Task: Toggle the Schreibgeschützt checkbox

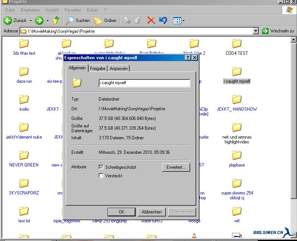Action: pyautogui.click(x=101, y=167)
